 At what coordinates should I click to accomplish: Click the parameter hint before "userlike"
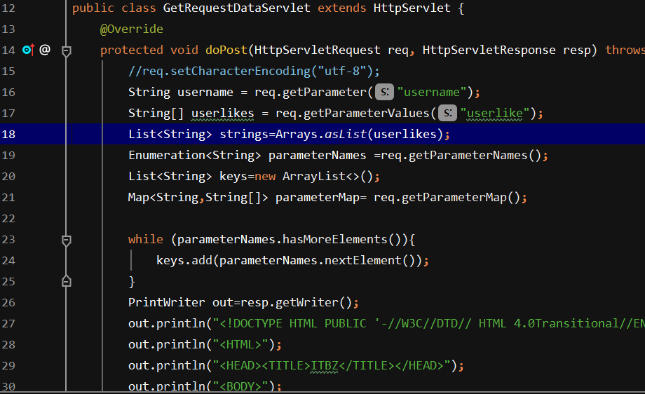[x=447, y=113]
